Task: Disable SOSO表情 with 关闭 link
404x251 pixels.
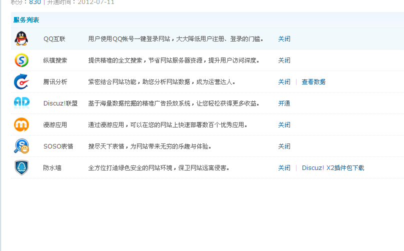Action: tap(284, 146)
